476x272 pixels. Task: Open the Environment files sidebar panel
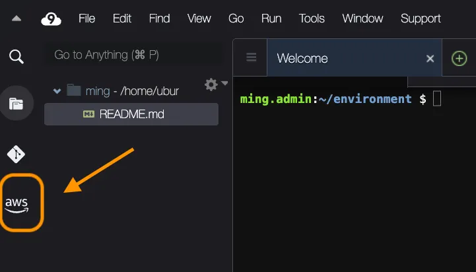pos(17,104)
